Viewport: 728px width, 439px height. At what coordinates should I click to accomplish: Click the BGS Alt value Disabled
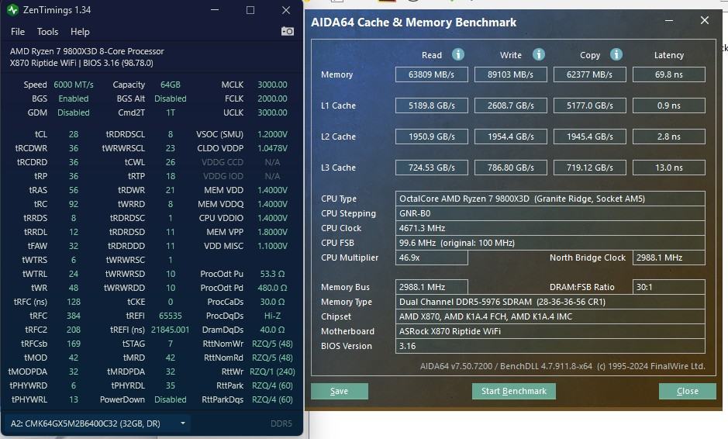(x=171, y=99)
